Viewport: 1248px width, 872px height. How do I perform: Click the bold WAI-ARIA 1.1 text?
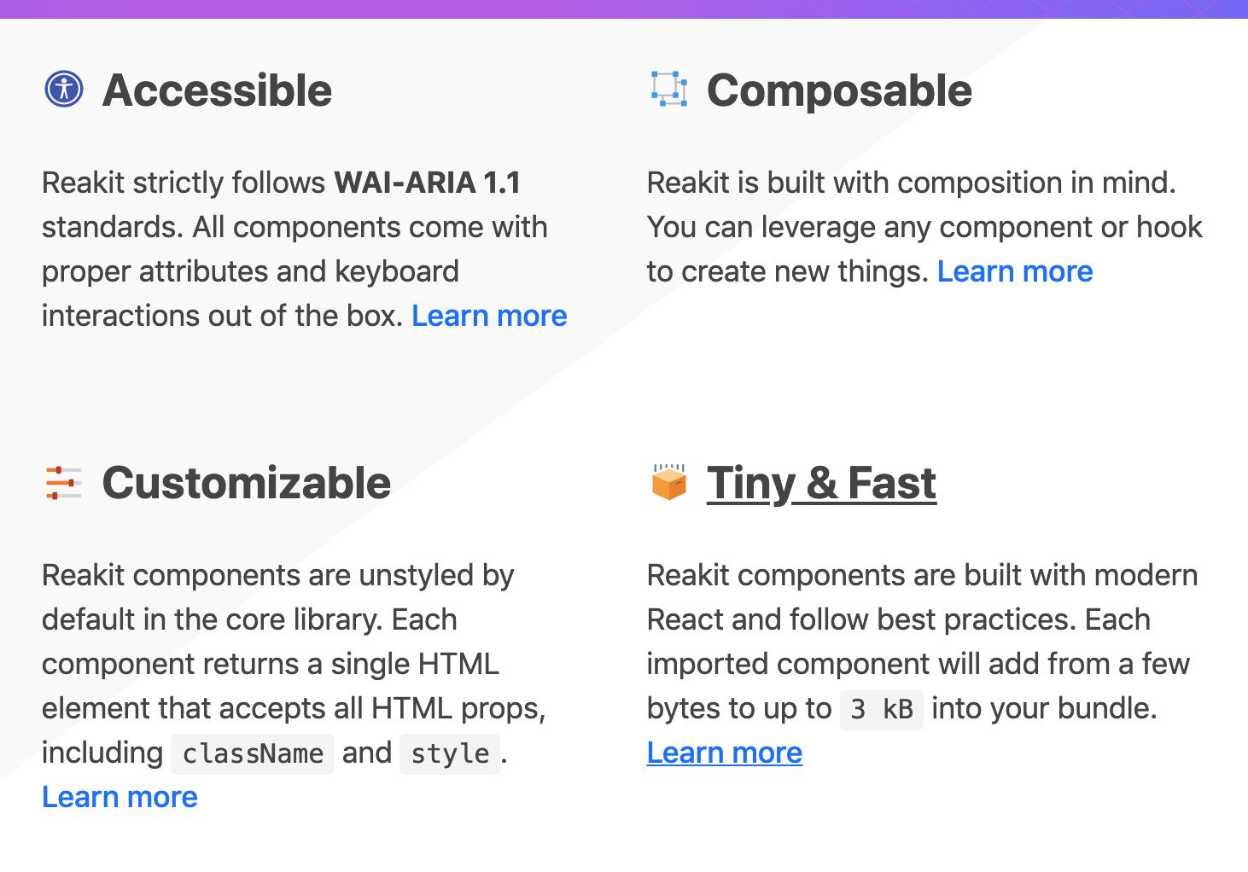tap(428, 183)
